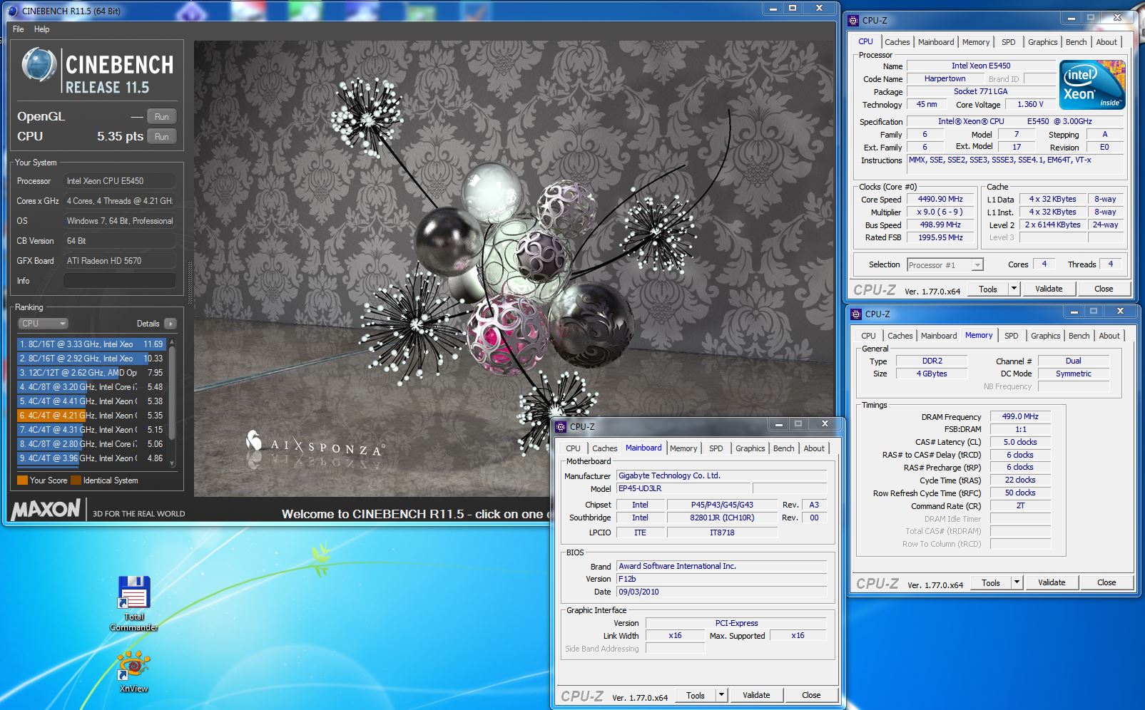Select ranking entry 1 8C/16T @ 3.33 GHz
1145x710 pixels.
(91, 344)
